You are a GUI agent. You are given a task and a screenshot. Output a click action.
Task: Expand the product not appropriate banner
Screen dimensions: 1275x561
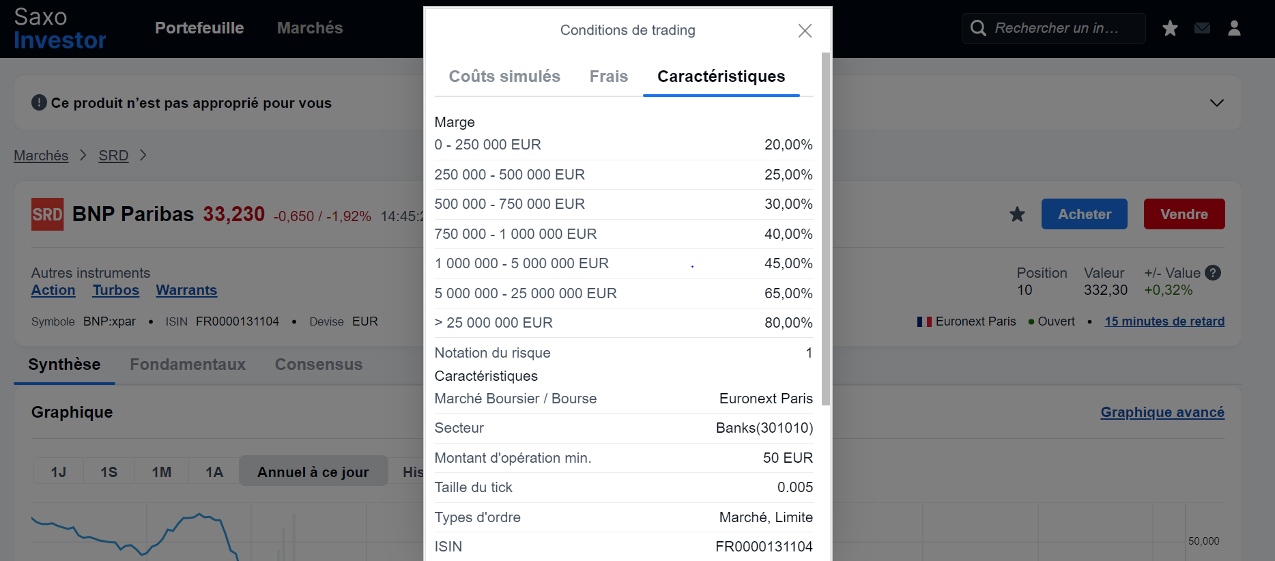1216,103
